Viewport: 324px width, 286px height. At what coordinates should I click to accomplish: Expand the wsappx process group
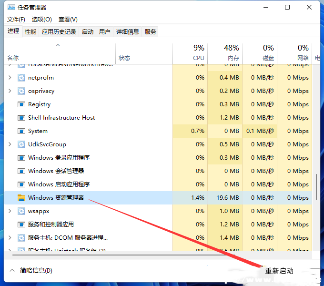[x=10, y=211]
